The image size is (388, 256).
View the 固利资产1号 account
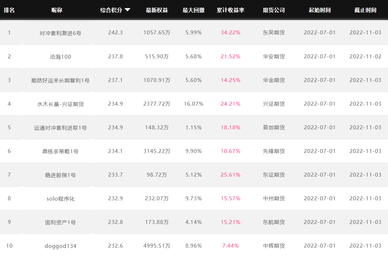tap(60, 222)
